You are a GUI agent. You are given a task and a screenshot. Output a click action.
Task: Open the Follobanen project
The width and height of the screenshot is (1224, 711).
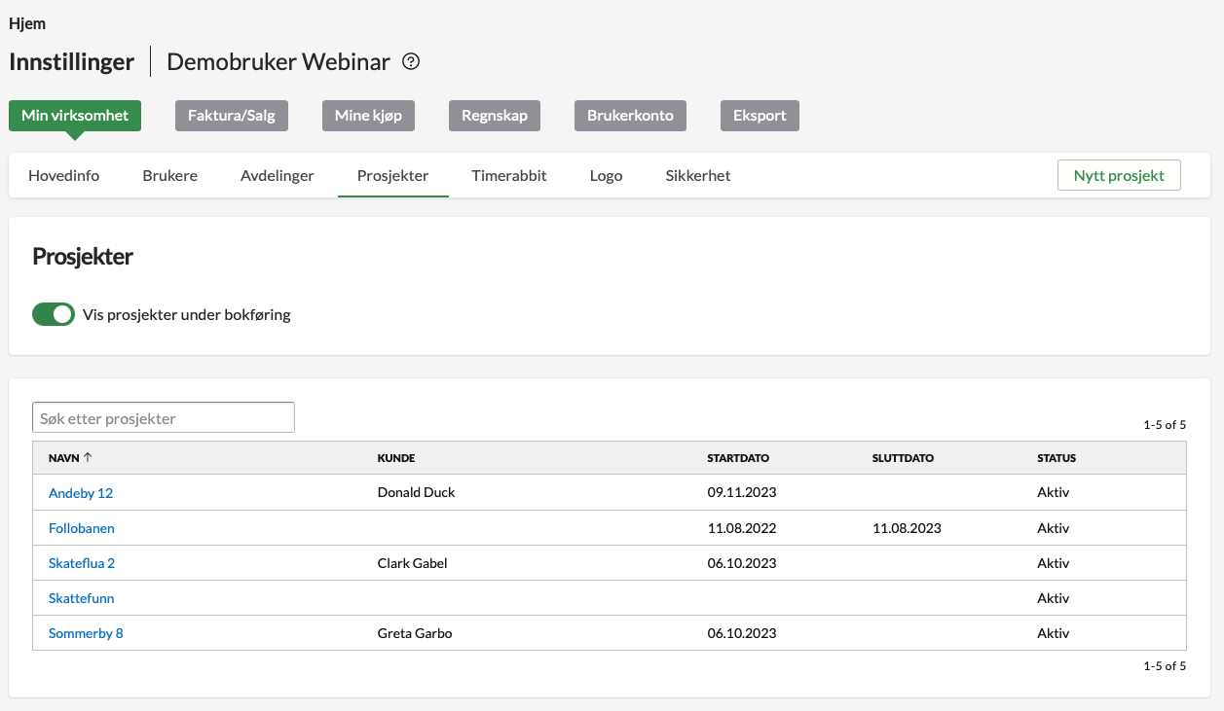[82, 528]
